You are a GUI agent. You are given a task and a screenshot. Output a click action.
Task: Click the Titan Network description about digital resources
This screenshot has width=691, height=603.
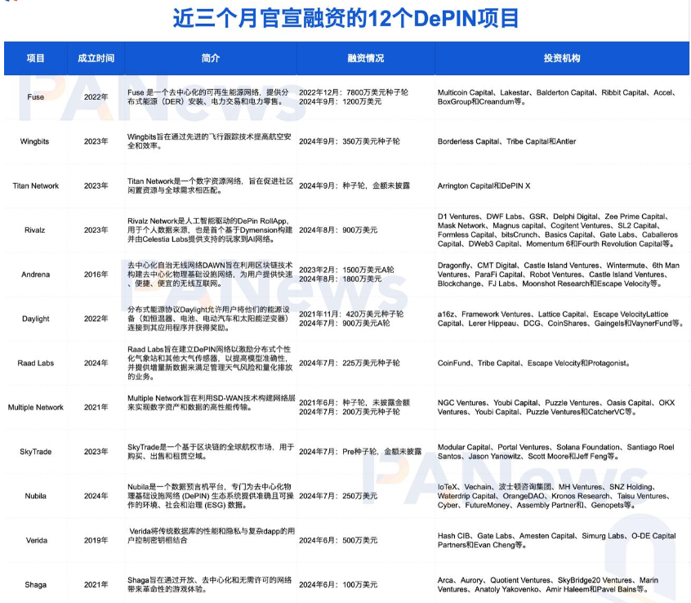(210, 186)
